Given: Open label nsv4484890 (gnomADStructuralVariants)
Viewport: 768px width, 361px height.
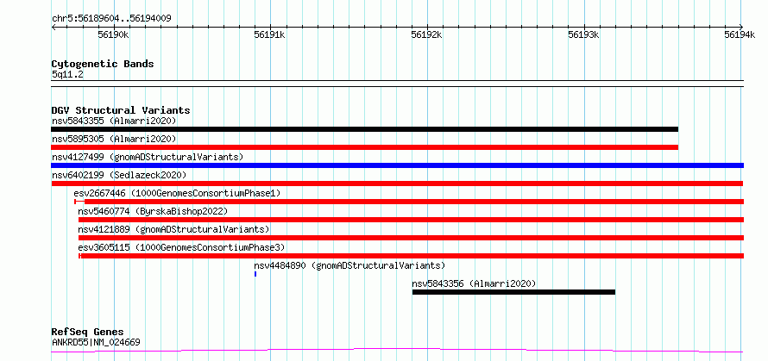Looking at the screenshot, I should [349, 265].
